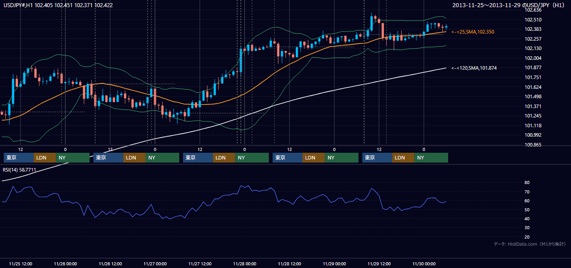Click RSI scale value 70
This screenshot has width=571, height=268.
point(527,192)
